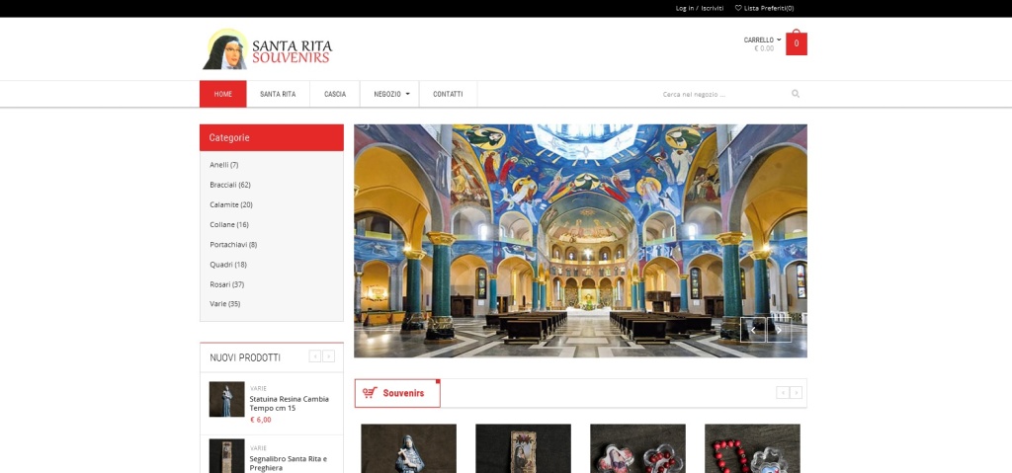Show next Nuovi Prodotti items
1012x473 pixels.
click(328, 356)
